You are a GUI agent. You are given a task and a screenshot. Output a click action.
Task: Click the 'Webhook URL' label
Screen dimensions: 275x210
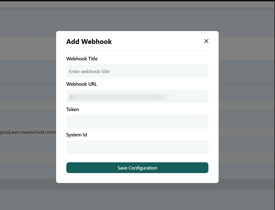(x=81, y=84)
